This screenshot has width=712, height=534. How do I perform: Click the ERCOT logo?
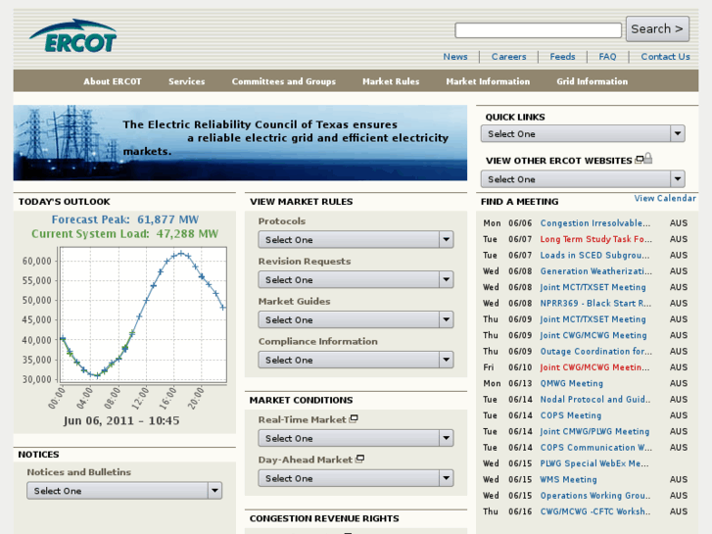click(73, 37)
